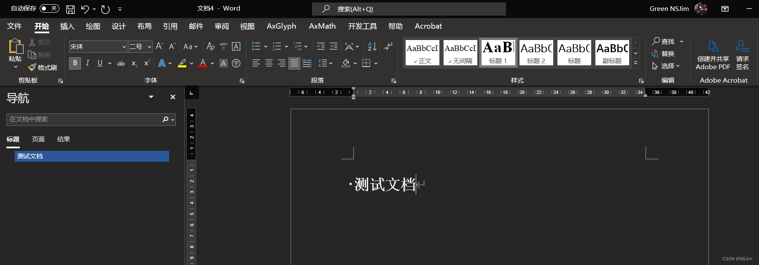The height and width of the screenshot is (265, 759).
Task: Open the File (文件) menu
Action: [14, 26]
